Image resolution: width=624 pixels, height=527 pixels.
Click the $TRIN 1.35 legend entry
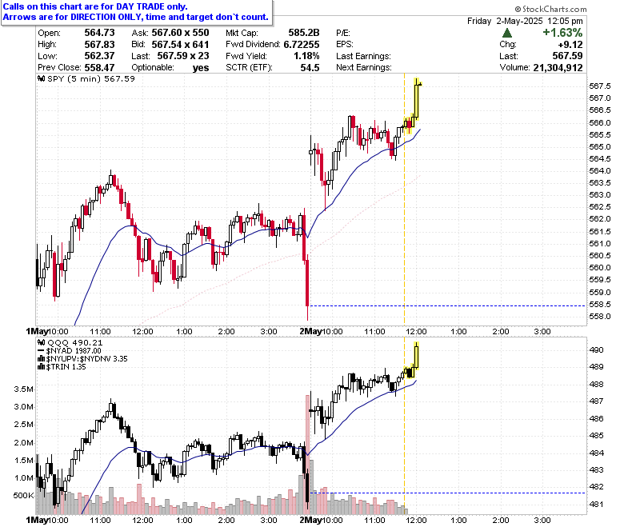tap(66, 367)
